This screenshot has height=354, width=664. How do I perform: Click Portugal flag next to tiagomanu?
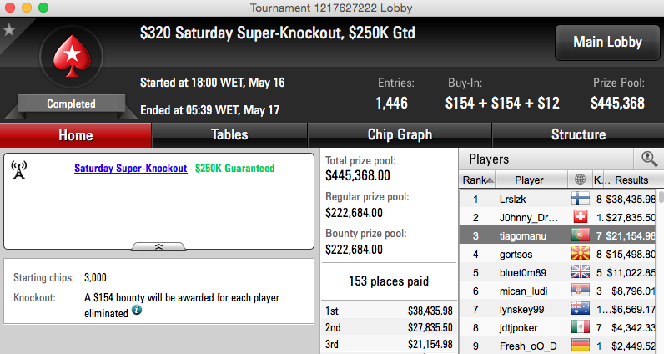click(580, 235)
